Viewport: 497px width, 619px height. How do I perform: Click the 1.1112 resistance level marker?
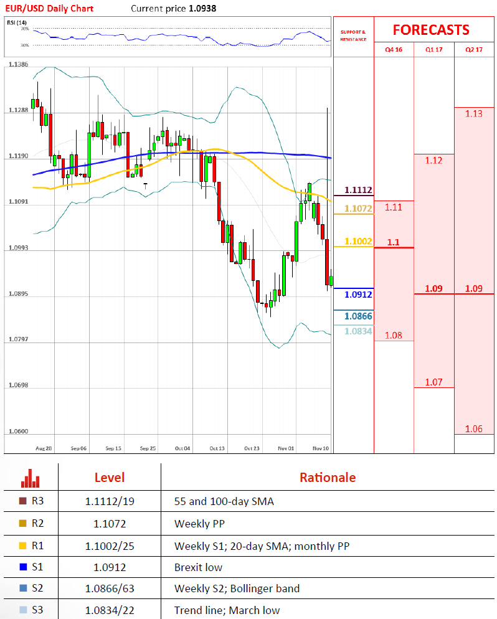(358, 190)
